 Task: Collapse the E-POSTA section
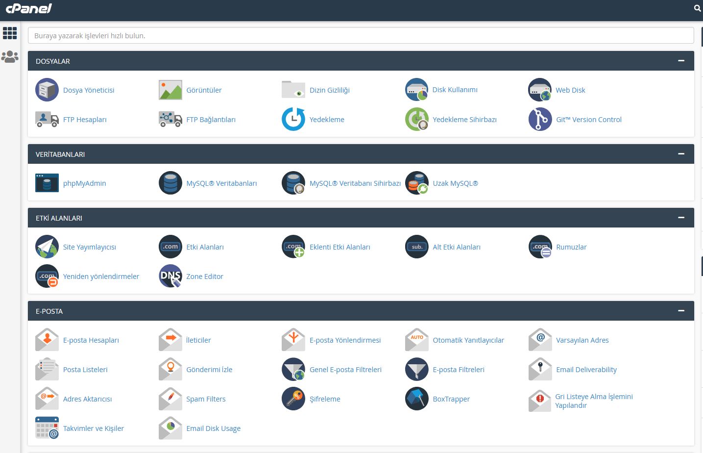pyautogui.click(x=681, y=311)
